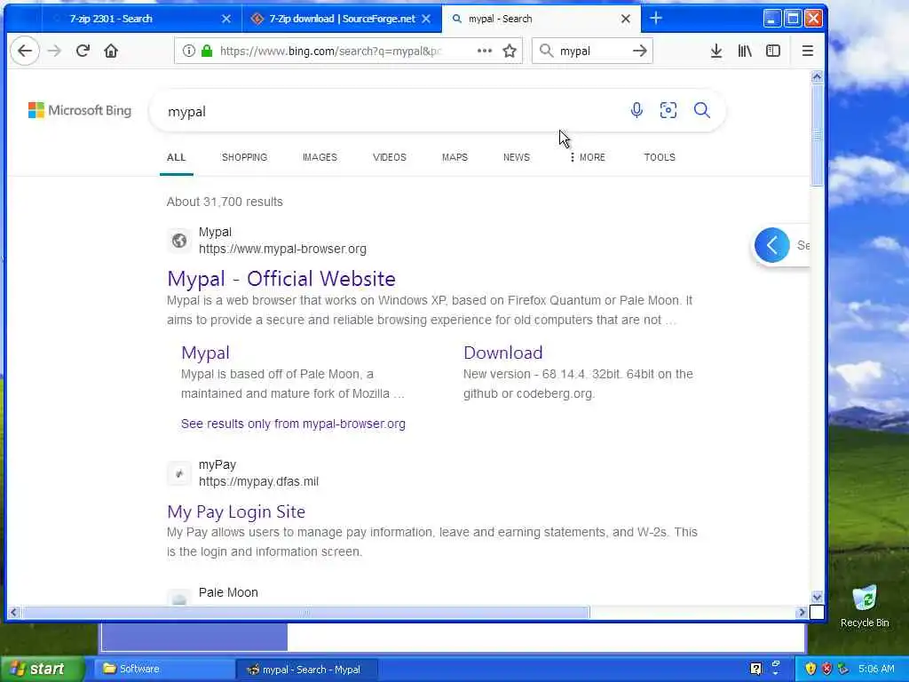Select the ALL results tab

177,157
